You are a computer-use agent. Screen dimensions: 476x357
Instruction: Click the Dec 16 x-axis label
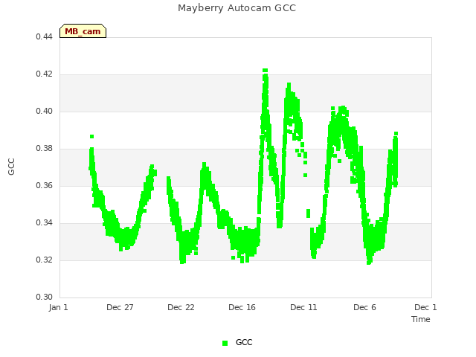tap(242, 307)
